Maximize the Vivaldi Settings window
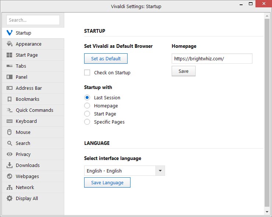This screenshot has height=217, width=272. point(250,4)
